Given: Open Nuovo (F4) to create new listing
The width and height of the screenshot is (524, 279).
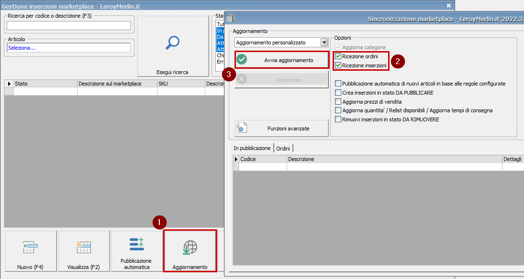Looking at the screenshot, I should (31, 251).
